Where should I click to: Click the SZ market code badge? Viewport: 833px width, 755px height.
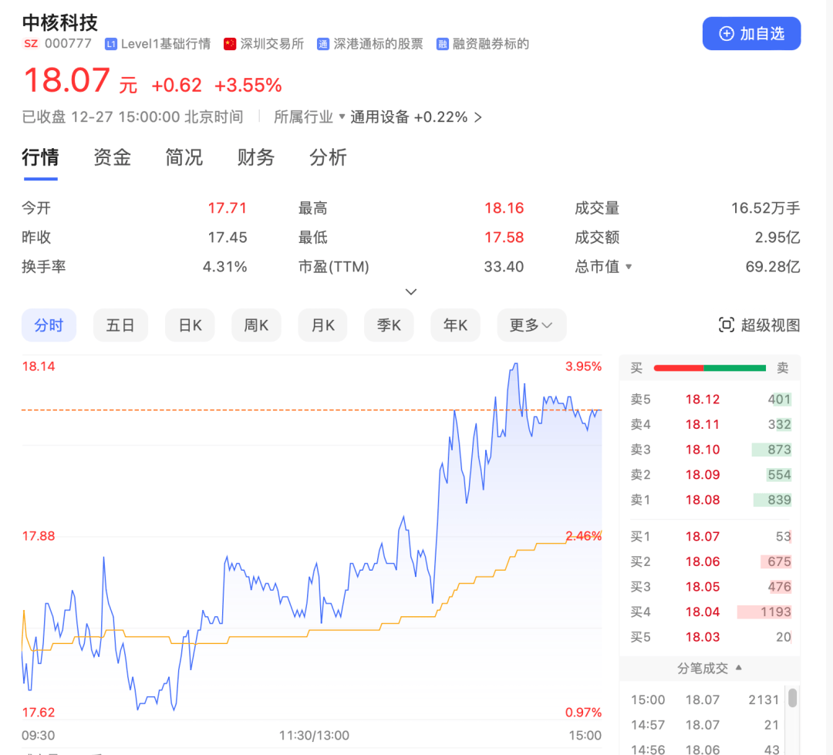[31, 44]
